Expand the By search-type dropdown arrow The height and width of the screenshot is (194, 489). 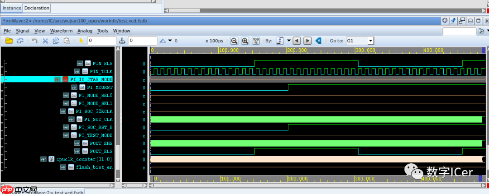pyautogui.click(x=288, y=41)
